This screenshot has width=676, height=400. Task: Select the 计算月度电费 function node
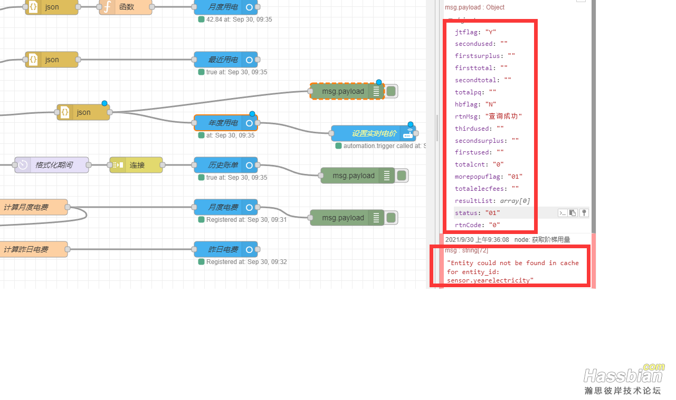(x=34, y=207)
